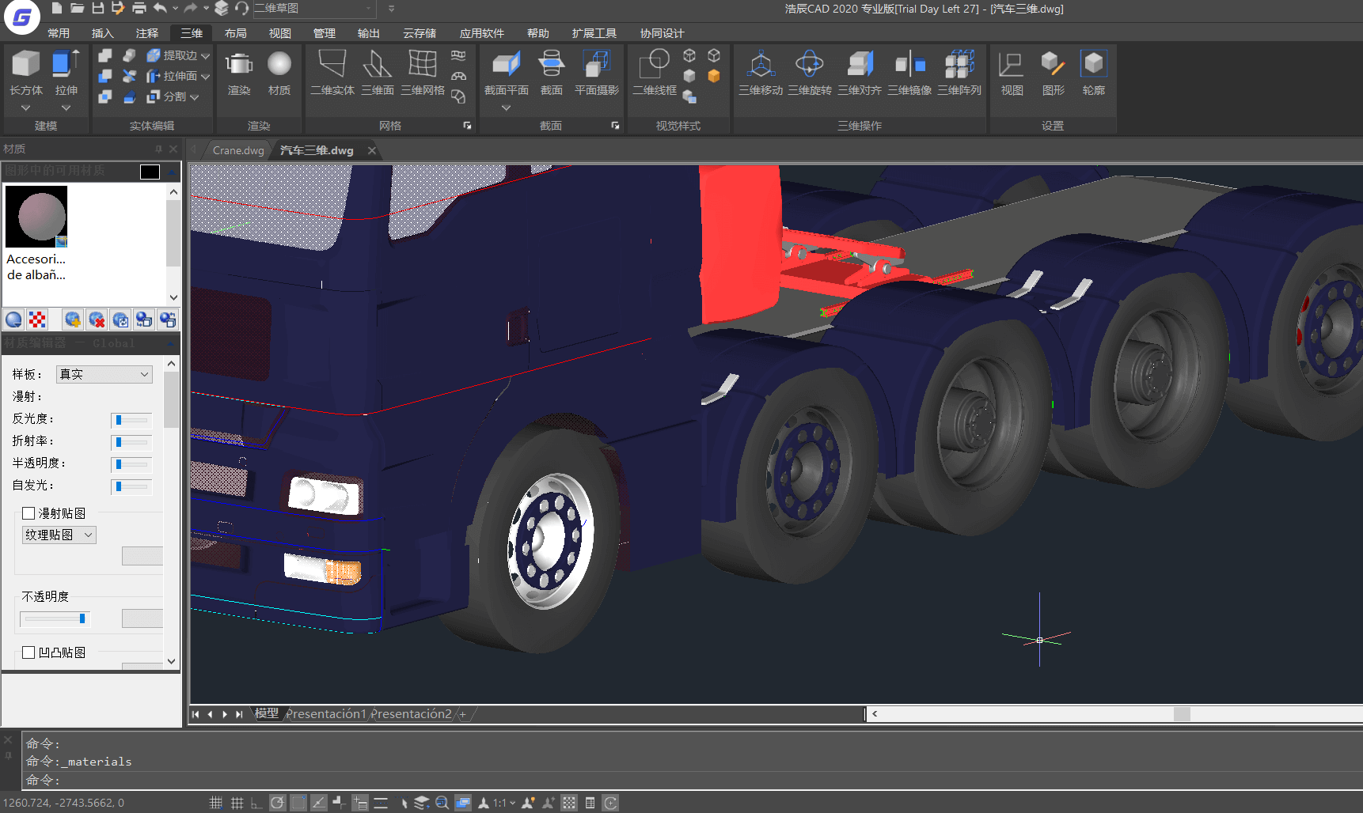Click the blank button beside 纹理贴图
Screen dimensions: 1363x813
tap(142, 556)
